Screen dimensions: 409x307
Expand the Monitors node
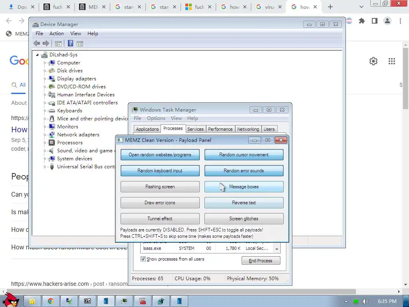tap(45, 127)
